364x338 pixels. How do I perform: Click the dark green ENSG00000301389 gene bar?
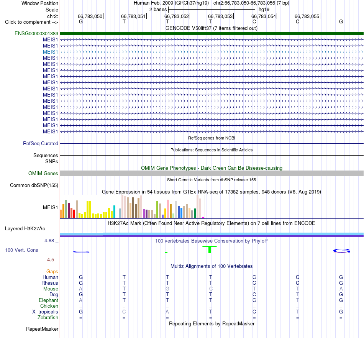point(212,33)
